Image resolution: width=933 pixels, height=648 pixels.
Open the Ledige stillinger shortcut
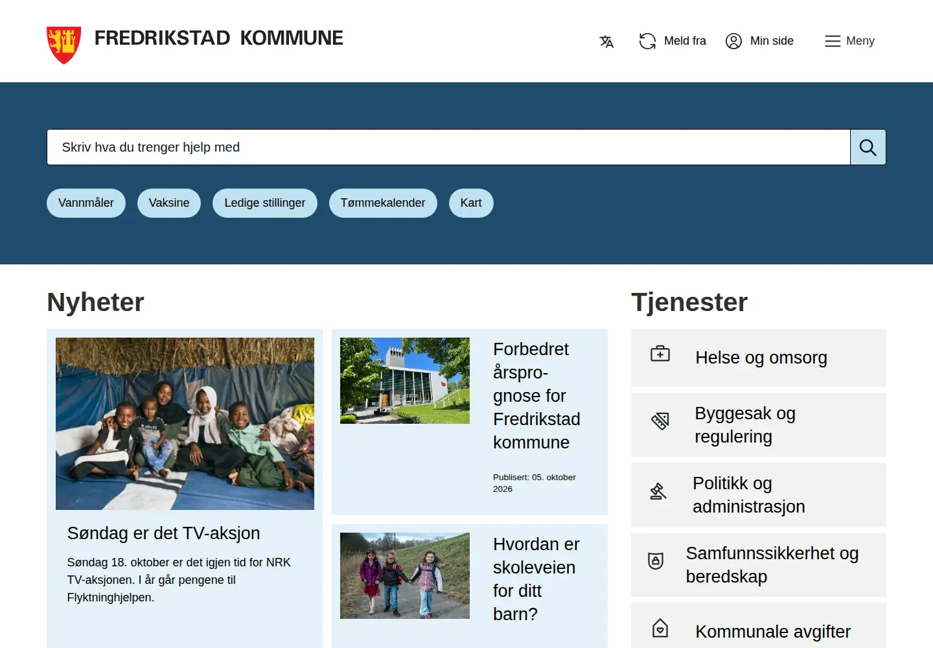(x=265, y=203)
